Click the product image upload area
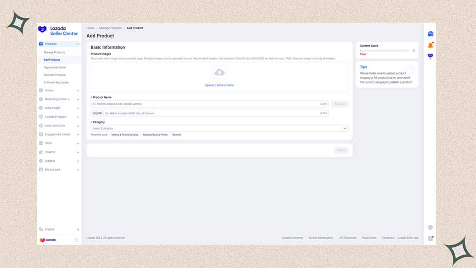The height and width of the screenshot is (268, 476). point(220,77)
